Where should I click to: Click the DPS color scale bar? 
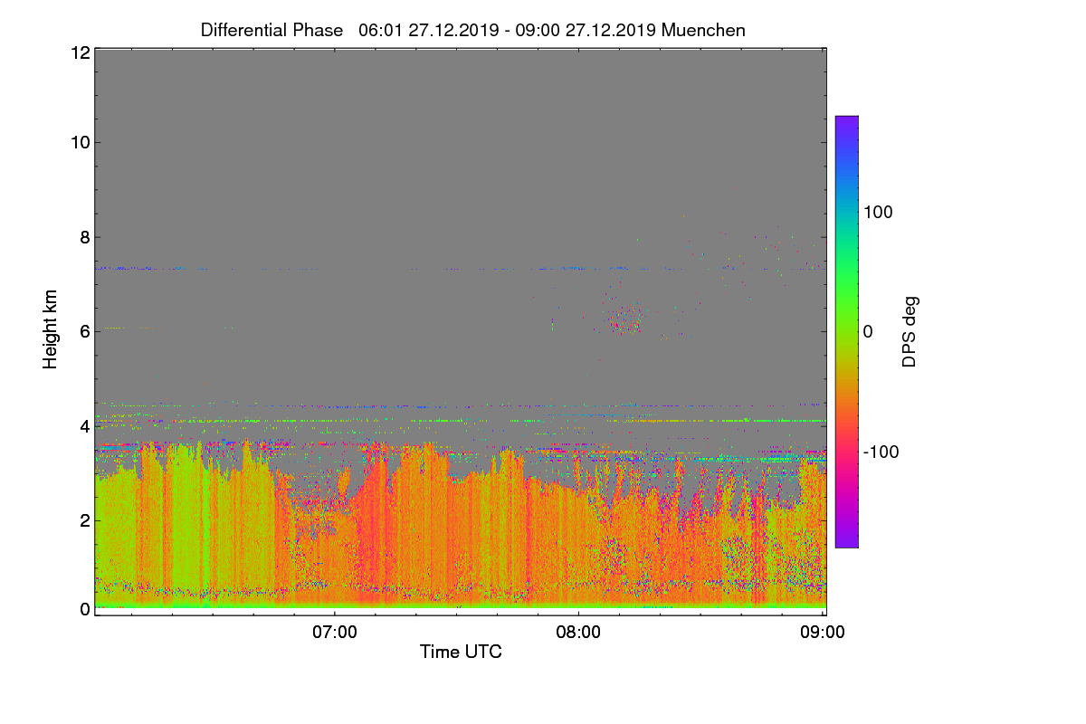[846, 331]
